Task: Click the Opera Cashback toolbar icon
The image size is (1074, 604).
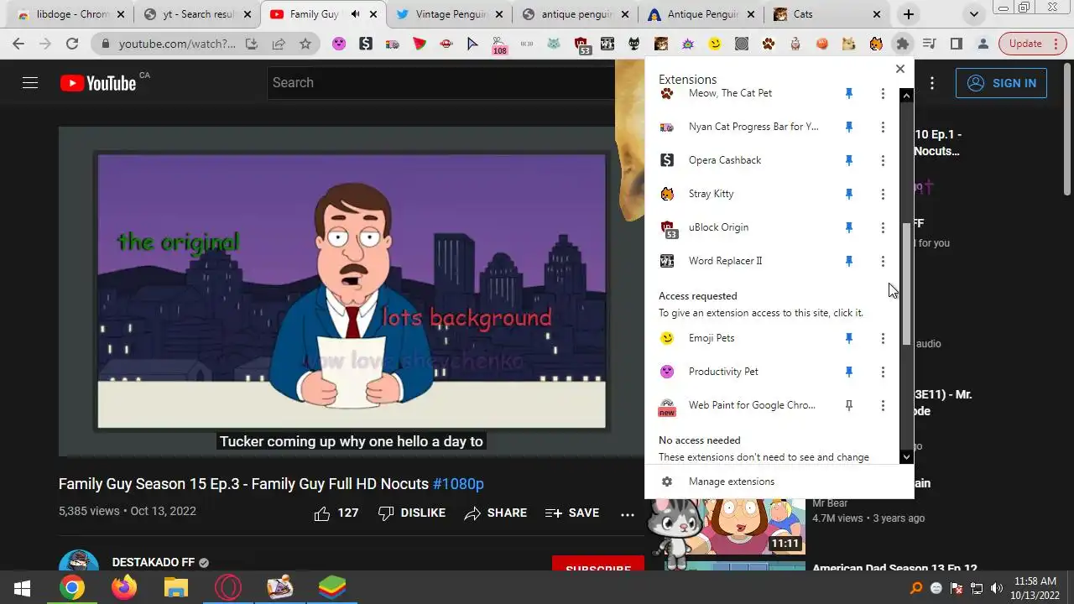Action: [366, 44]
